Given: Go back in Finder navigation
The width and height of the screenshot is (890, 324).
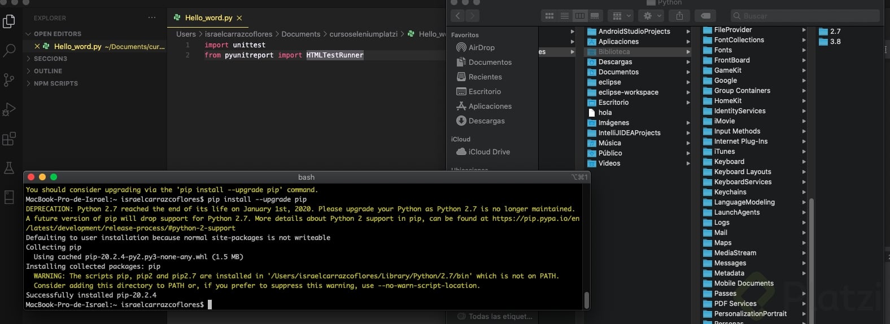Looking at the screenshot, I should 458,16.
